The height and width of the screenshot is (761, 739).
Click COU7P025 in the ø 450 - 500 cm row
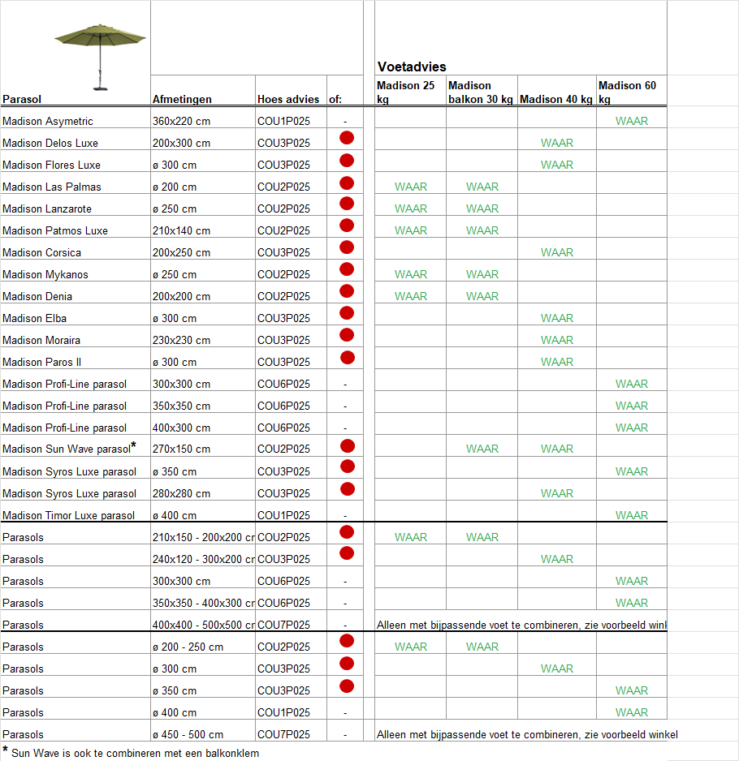pos(283,735)
